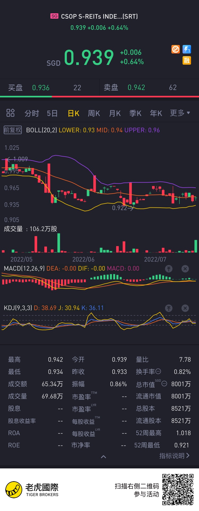The height and width of the screenshot is (511, 199).
Task: Move MACD indicator to top
Action: point(169,269)
